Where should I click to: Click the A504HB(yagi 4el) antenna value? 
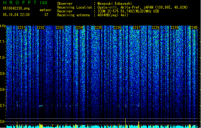point(113,15)
